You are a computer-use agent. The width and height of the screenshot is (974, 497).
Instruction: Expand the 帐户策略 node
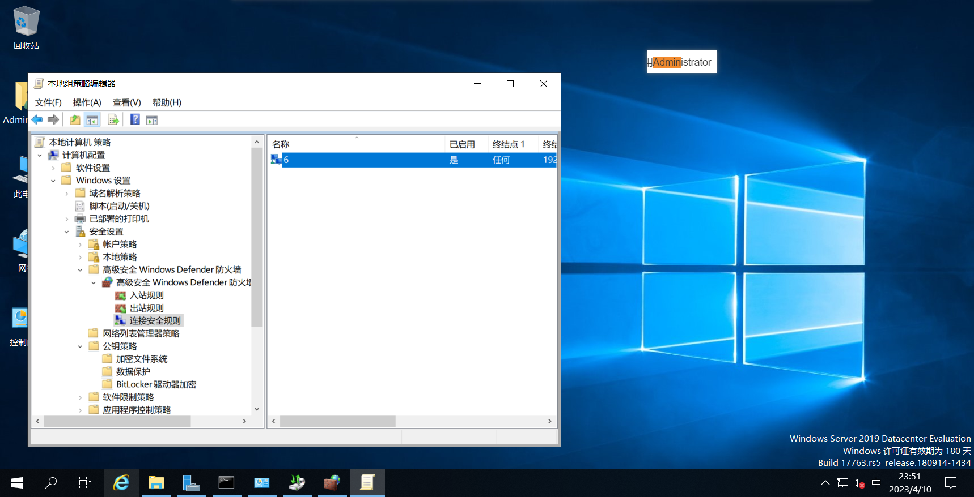coord(80,245)
